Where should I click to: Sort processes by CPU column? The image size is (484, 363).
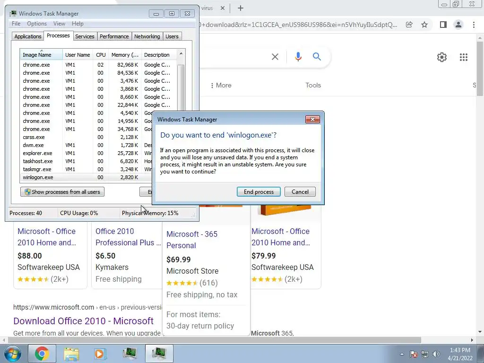[101, 55]
